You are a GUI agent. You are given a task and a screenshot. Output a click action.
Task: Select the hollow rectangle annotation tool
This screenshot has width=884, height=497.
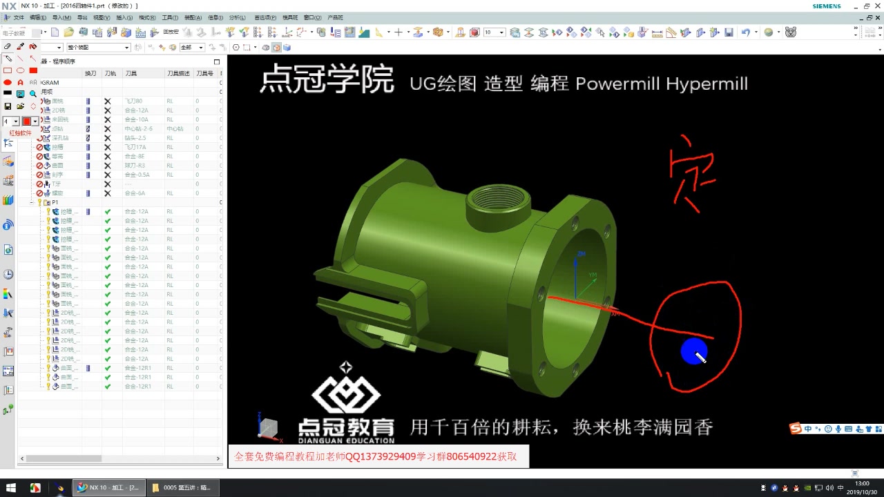8,70
